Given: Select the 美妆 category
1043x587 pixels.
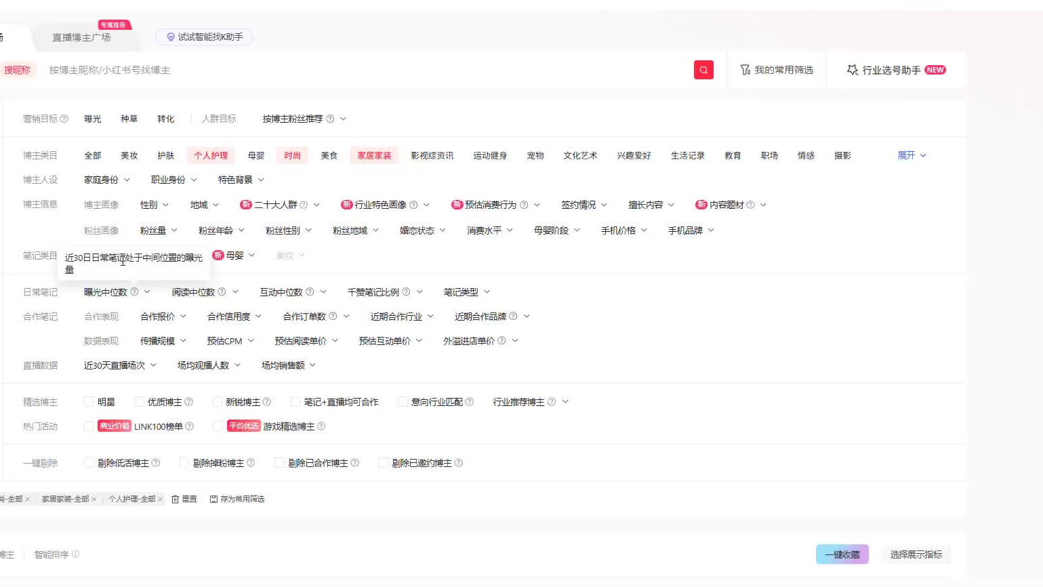Looking at the screenshot, I should pos(129,155).
